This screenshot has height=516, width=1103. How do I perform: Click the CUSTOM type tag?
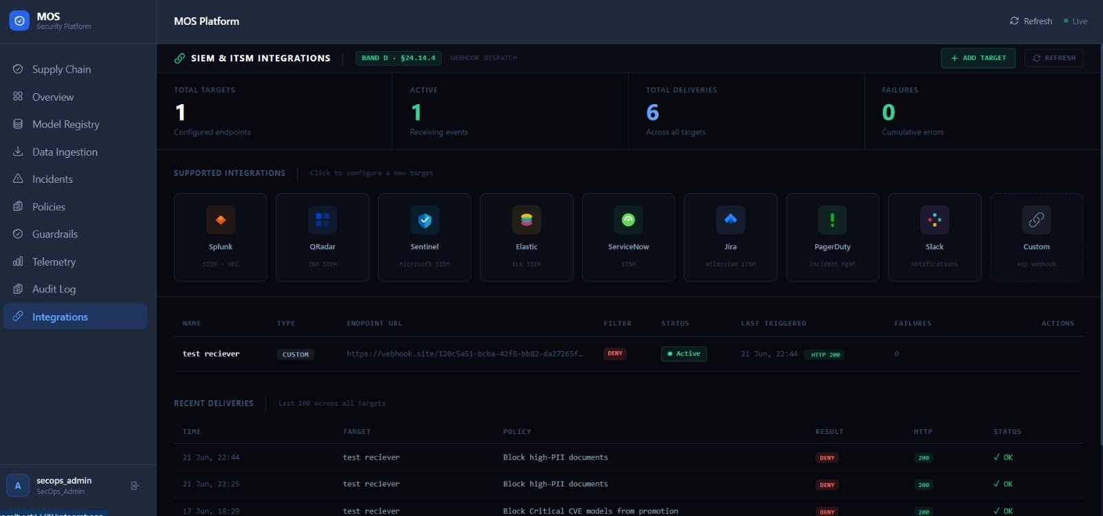(x=296, y=355)
